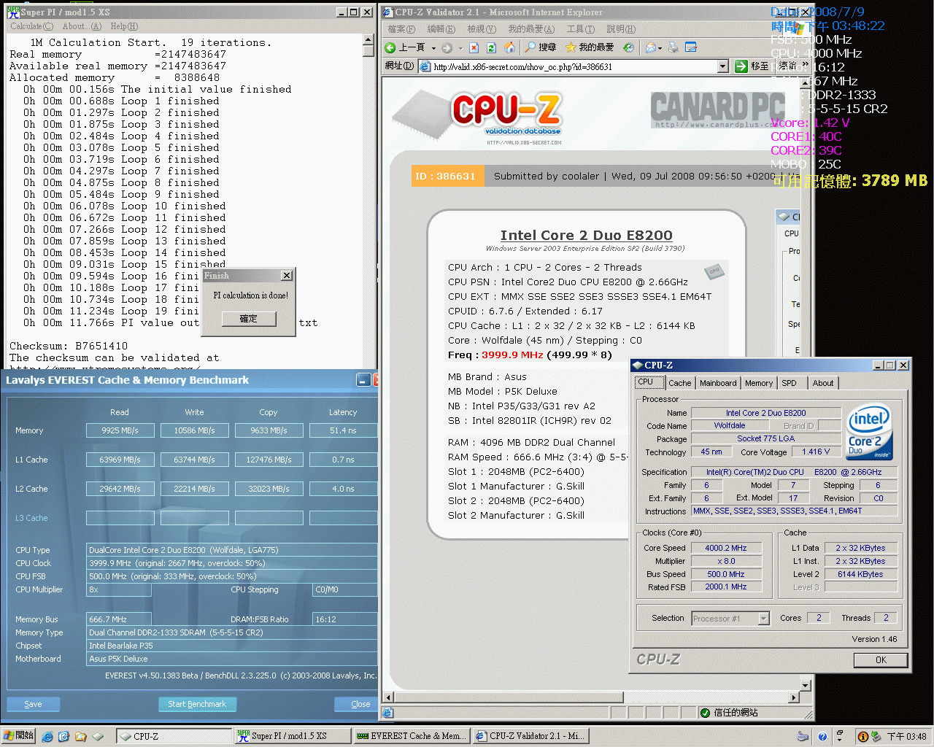
Task: Click 確定 in the PI calculation dialog
Action: (x=247, y=319)
